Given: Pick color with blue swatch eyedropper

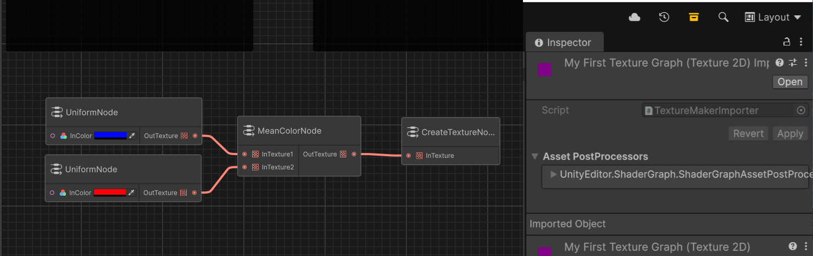Looking at the screenshot, I should [132, 135].
